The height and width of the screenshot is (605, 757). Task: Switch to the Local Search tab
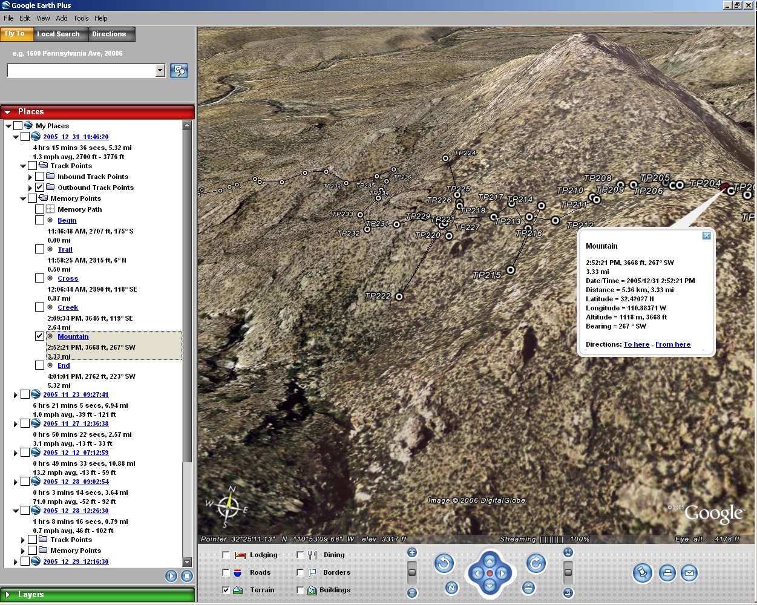[58, 34]
